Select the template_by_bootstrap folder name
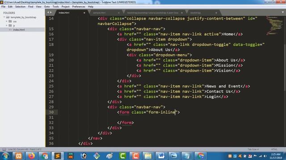Viewport: 286px width, 160px height. (23, 17)
